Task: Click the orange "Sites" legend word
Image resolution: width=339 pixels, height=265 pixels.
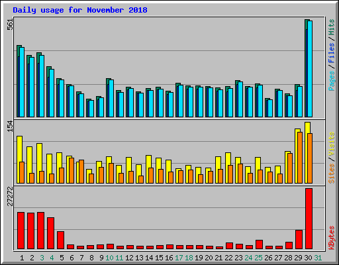Action: pyautogui.click(x=331, y=174)
